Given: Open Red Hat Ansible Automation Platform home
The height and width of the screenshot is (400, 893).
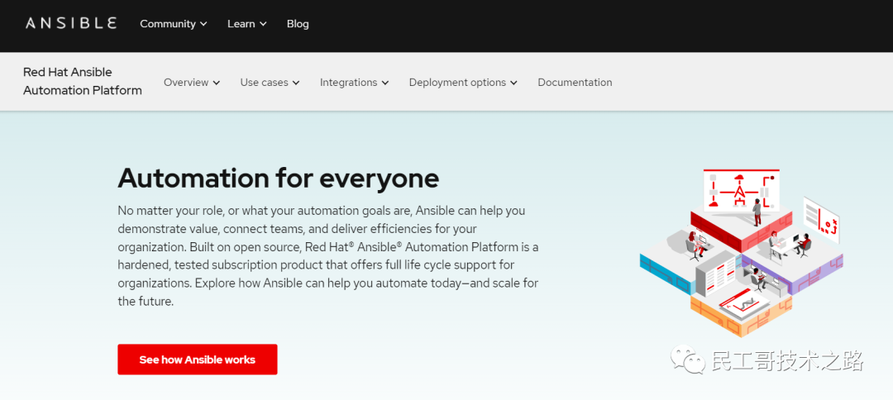Looking at the screenshot, I should click(x=83, y=81).
